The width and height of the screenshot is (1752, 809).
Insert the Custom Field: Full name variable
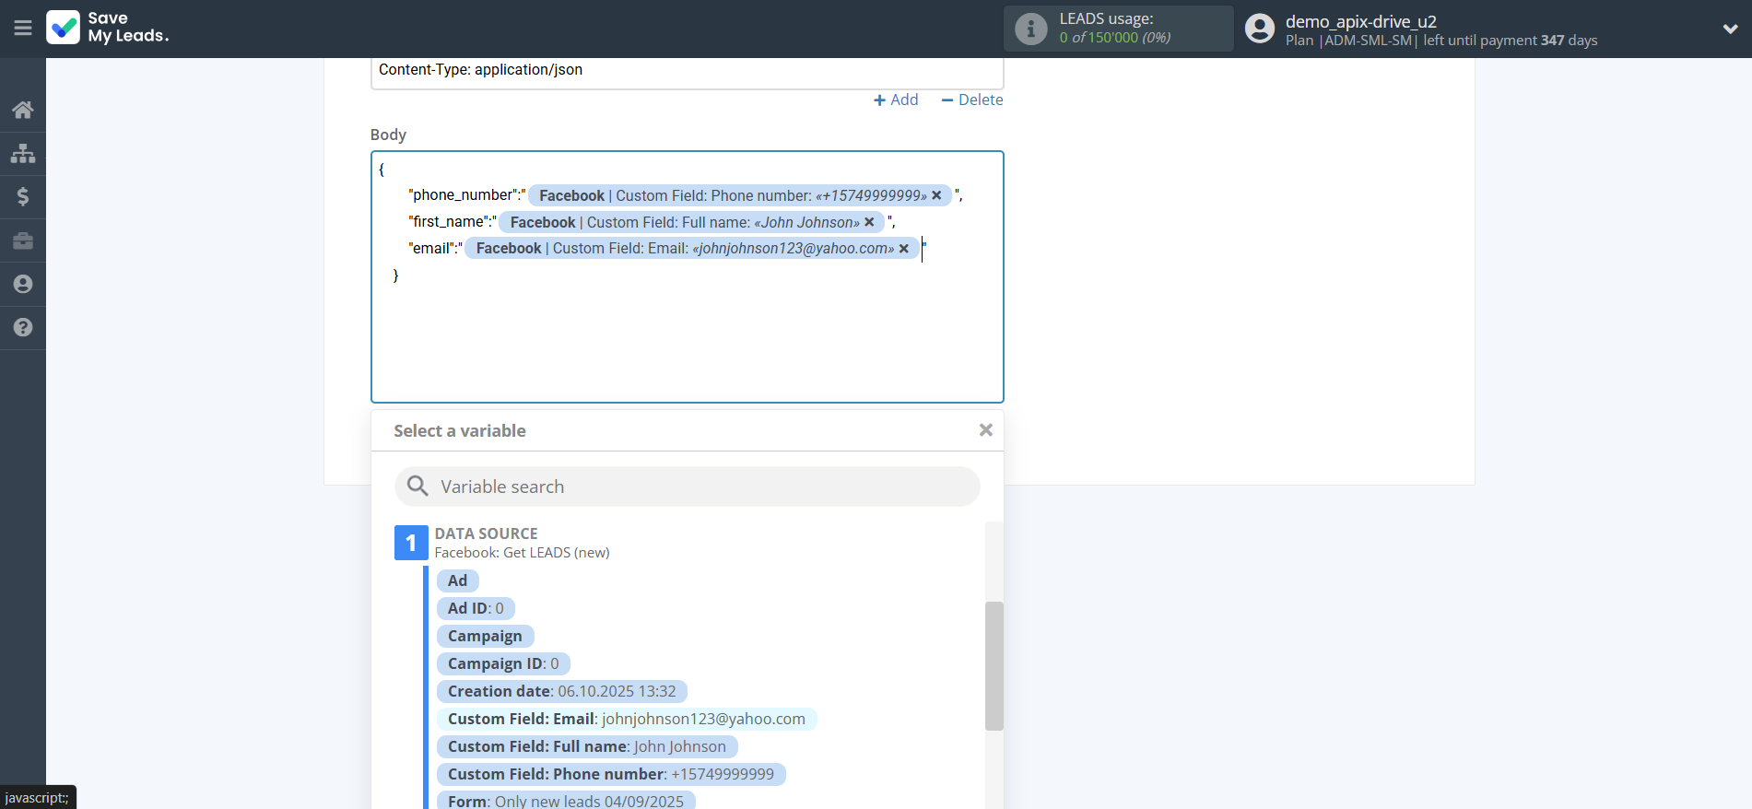point(586,746)
